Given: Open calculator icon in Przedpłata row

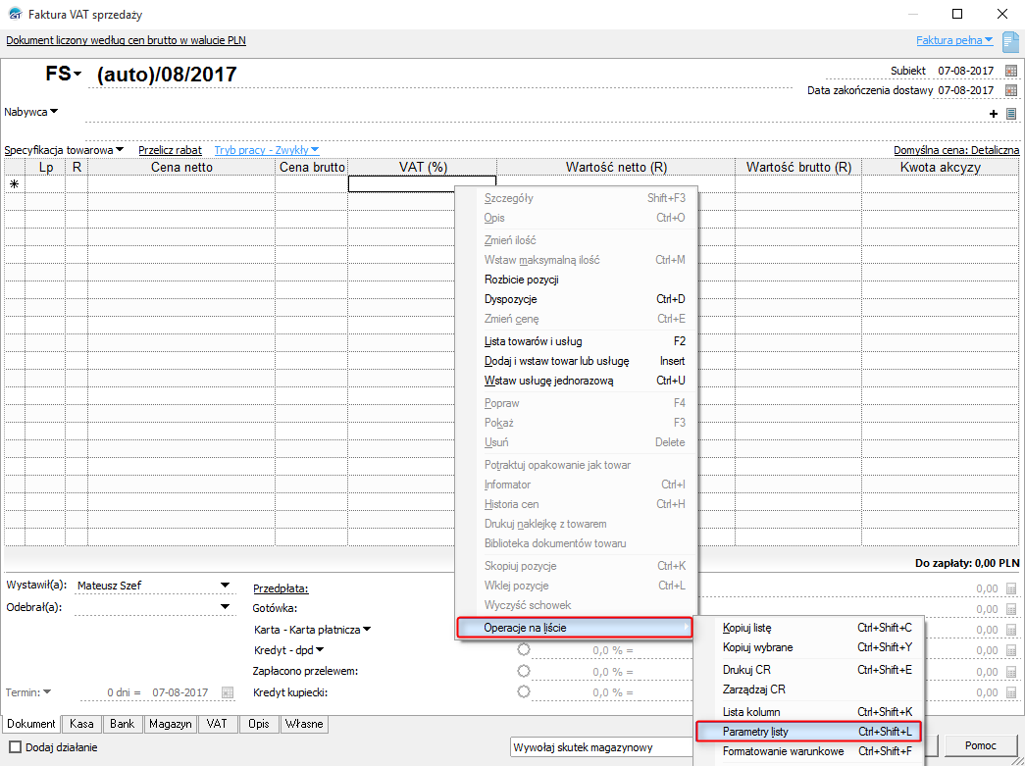Looking at the screenshot, I should coord(1011,588).
